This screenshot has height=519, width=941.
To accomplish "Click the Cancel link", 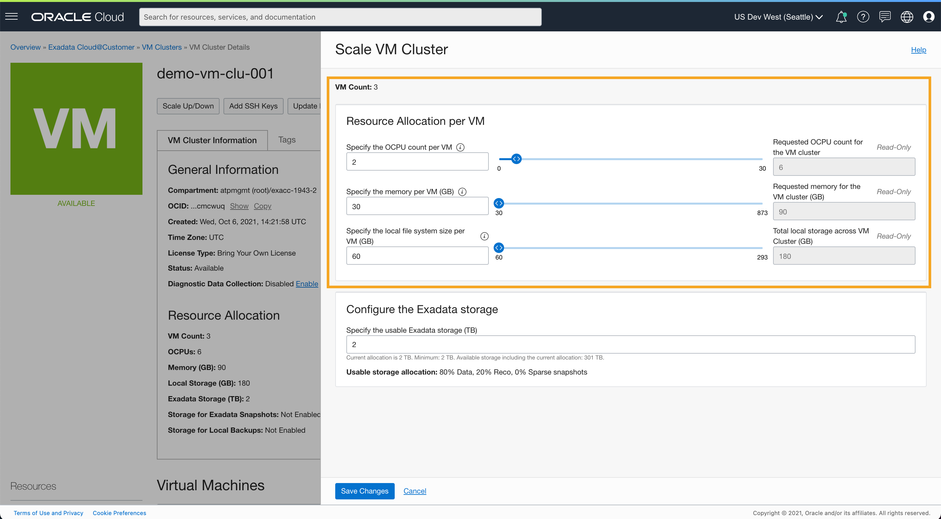I will pyautogui.click(x=415, y=491).
